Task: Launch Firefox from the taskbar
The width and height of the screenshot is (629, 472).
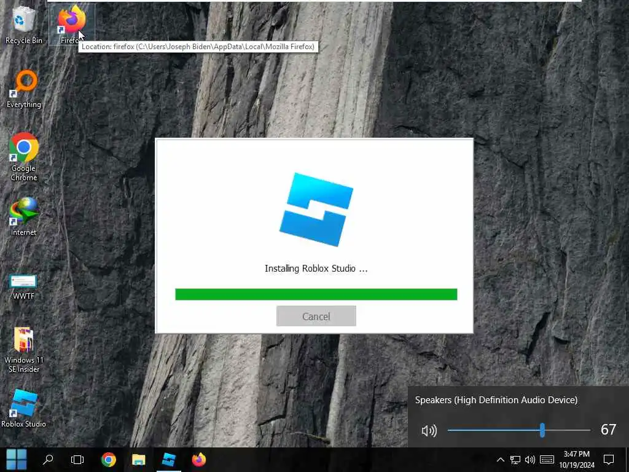Action: [199, 460]
